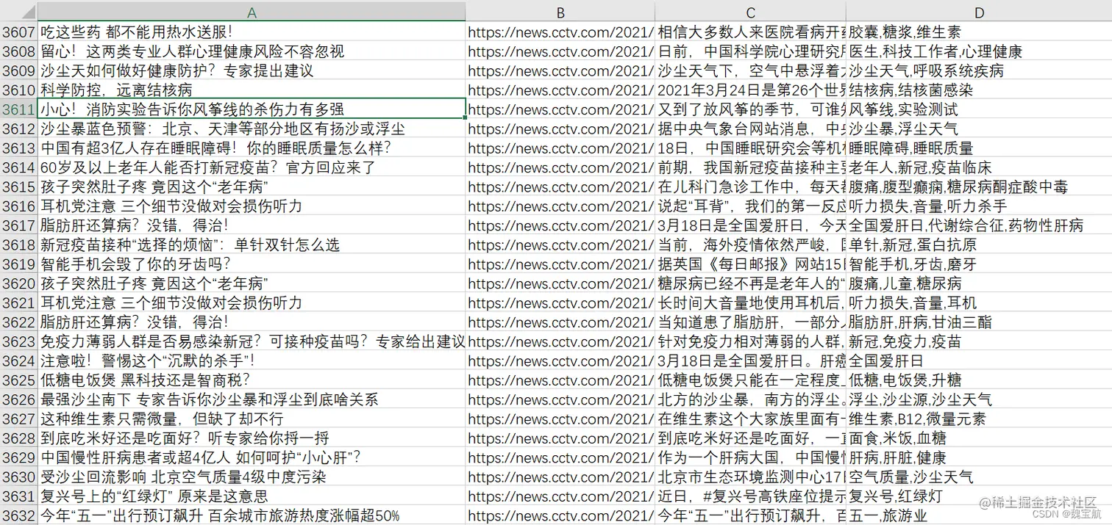The height and width of the screenshot is (525, 1112).
Task: Select cell starting '到底吃米好还是吃面好?听专家'
Action: [252, 438]
